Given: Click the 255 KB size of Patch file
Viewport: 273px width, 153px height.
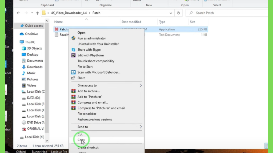Looking at the screenshot, I should click(x=202, y=29).
